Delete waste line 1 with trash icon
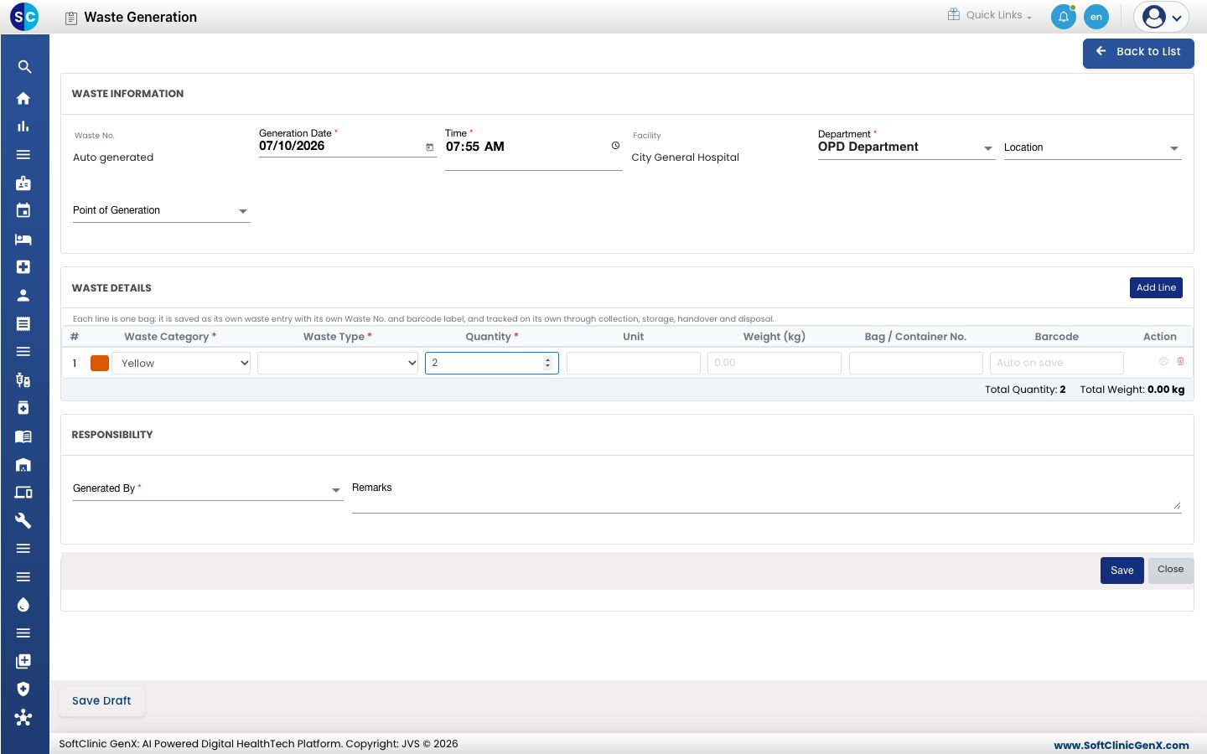1207x754 pixels. [x=1181, y=361]
